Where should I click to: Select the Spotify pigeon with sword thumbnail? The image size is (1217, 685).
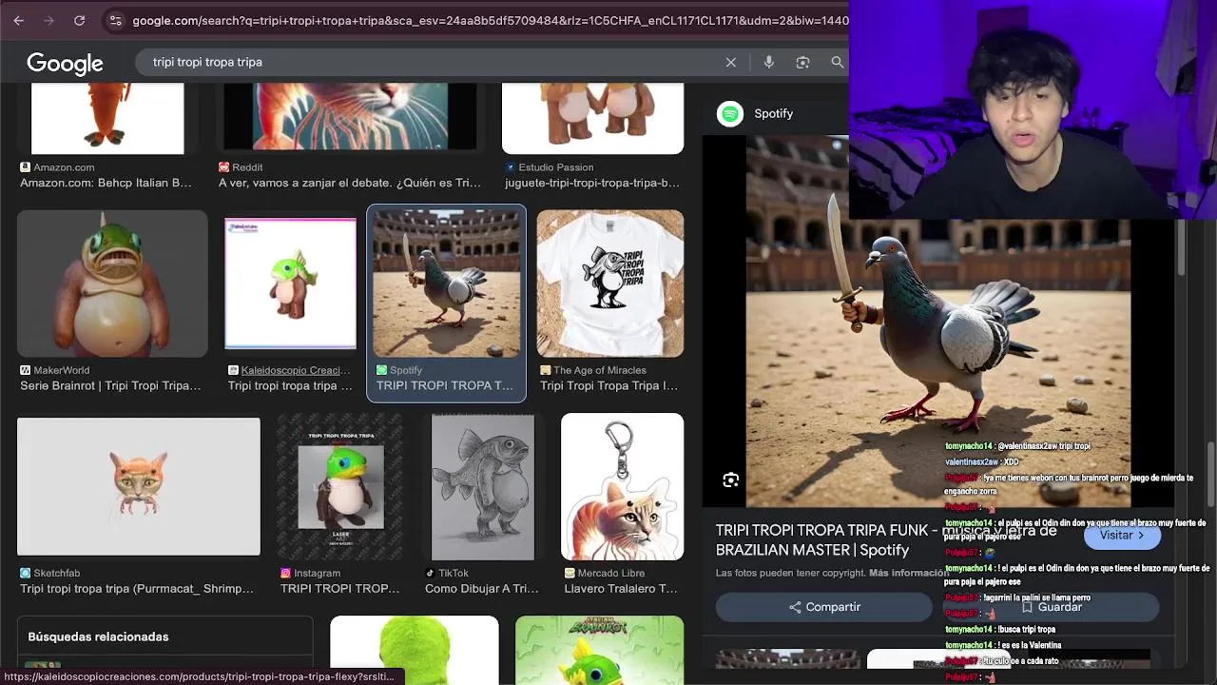pos(446,284)
